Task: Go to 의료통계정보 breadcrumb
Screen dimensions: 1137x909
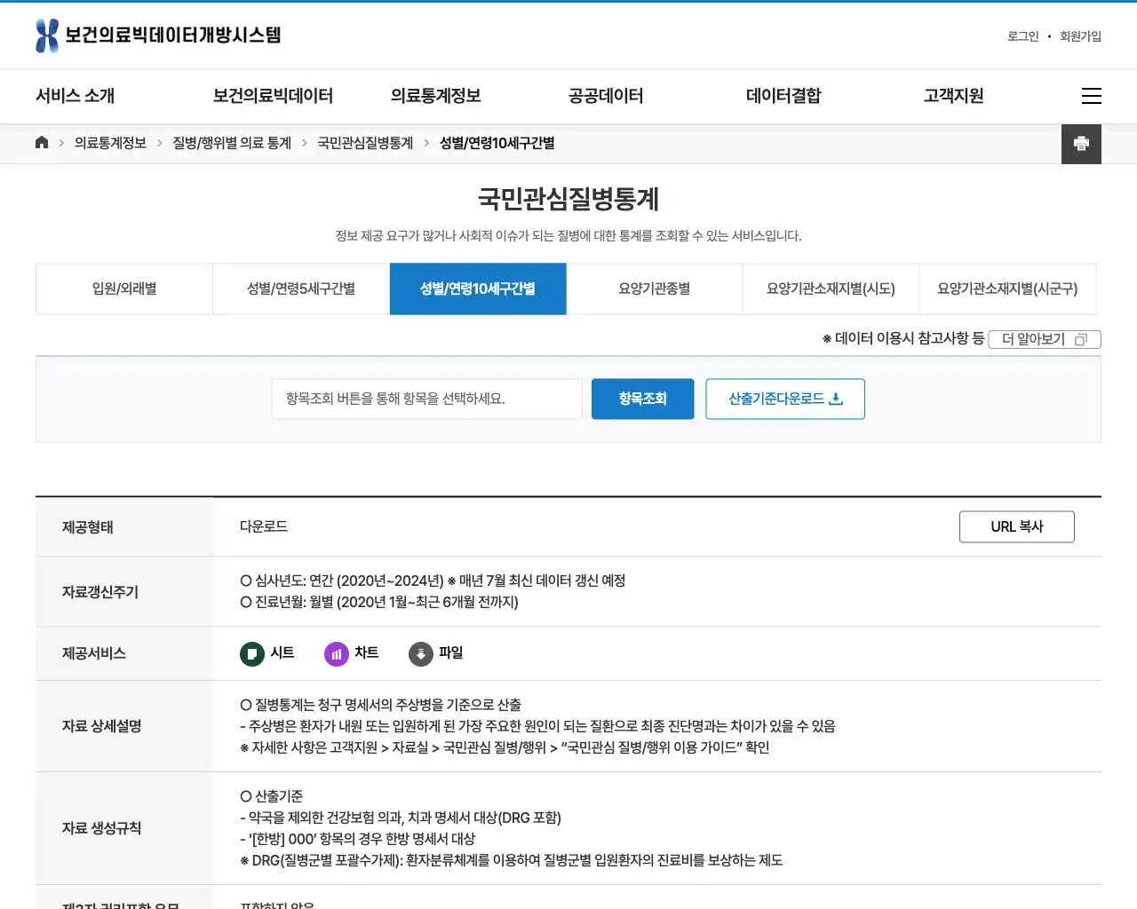Action: coord(110,143)
